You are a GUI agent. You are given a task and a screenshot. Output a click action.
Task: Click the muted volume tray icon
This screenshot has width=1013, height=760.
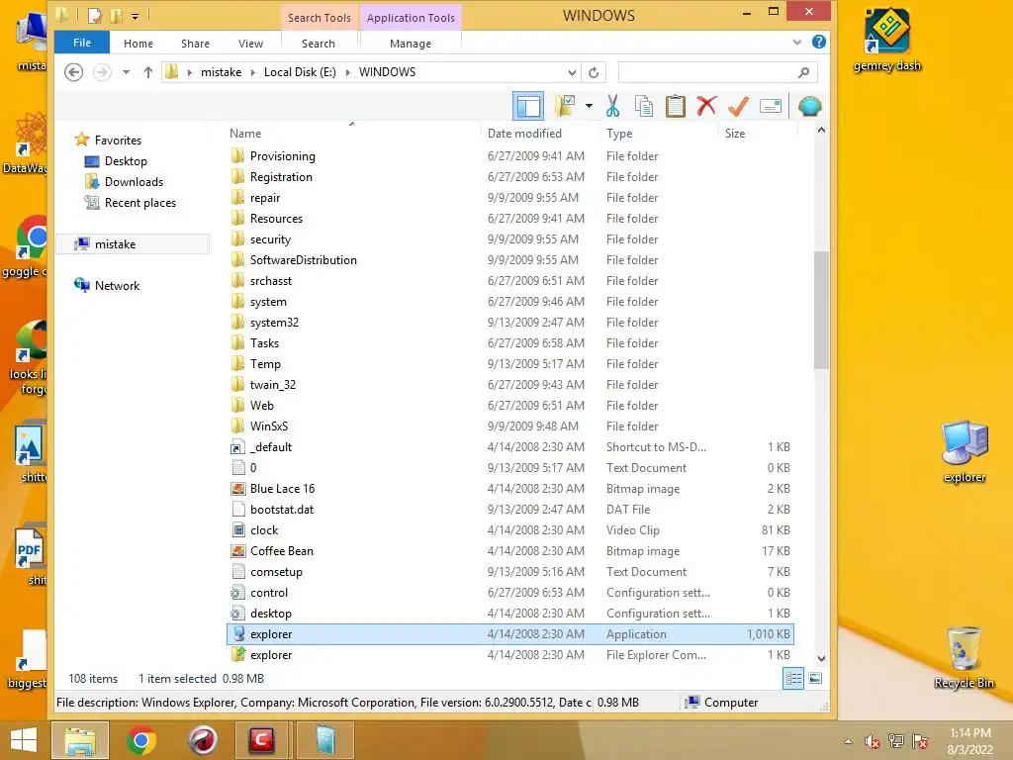tap(872, 742)
